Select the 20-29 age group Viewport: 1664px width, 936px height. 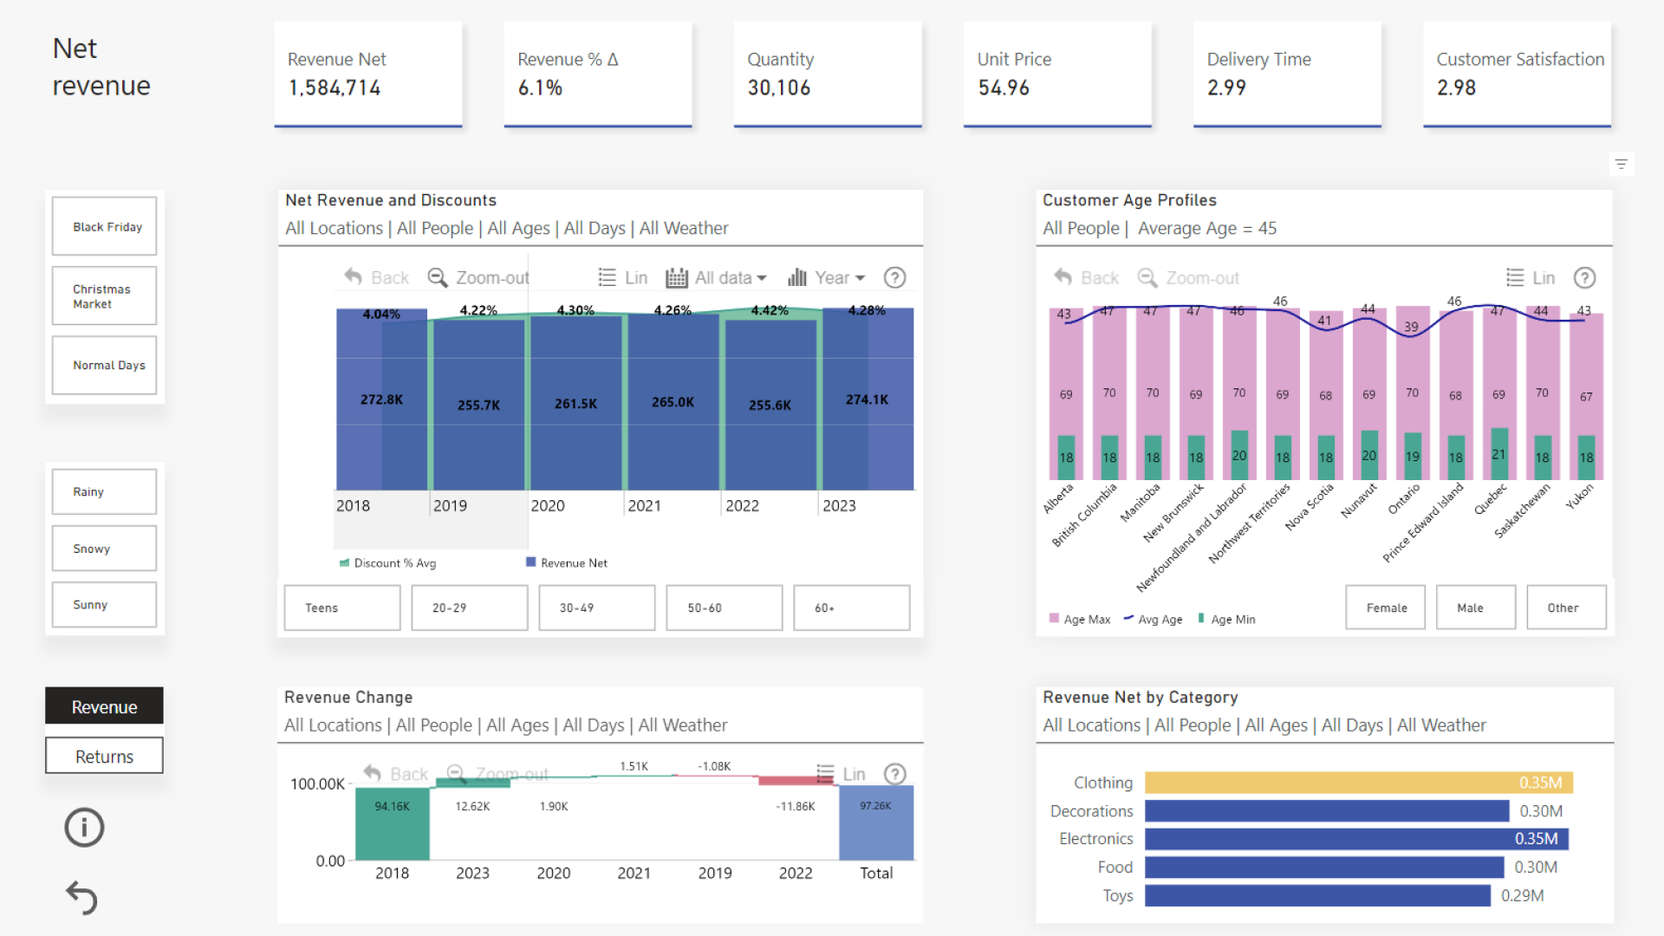[470, 608]
